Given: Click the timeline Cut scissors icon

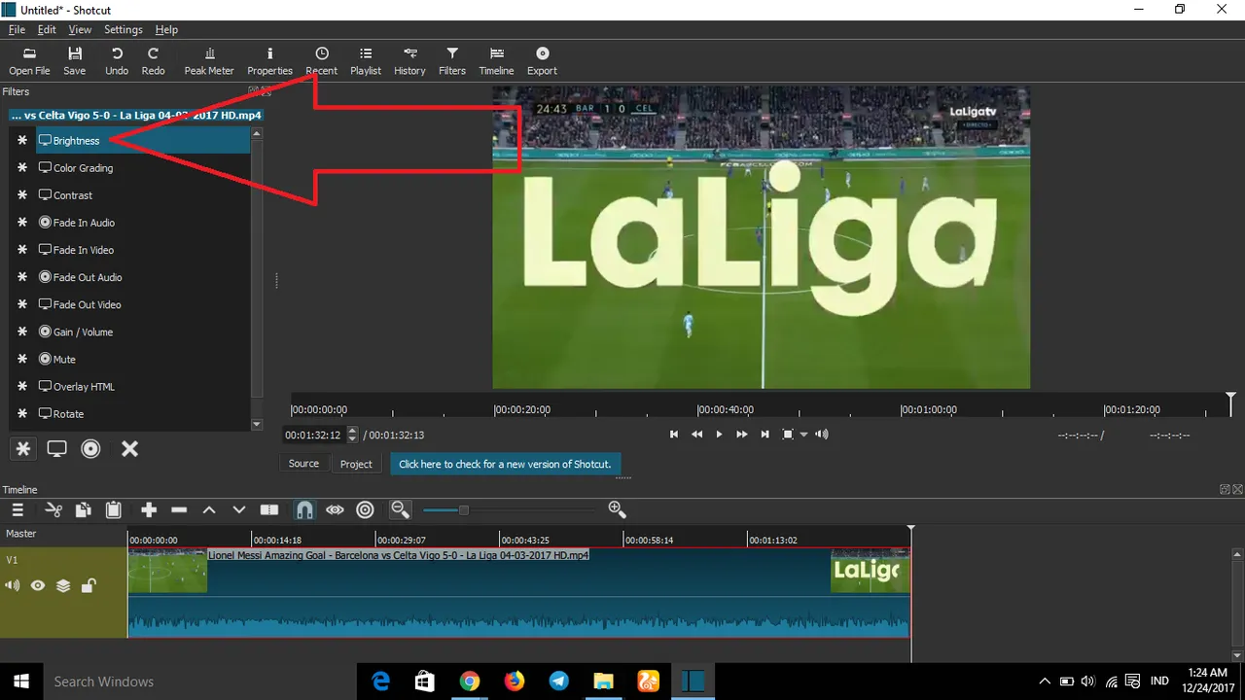Looking at the screenshot, I should (53, 509).
